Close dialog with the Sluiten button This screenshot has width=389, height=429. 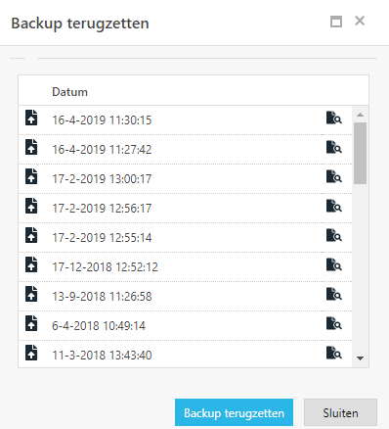pyautogui.click(x=340, y=412)
